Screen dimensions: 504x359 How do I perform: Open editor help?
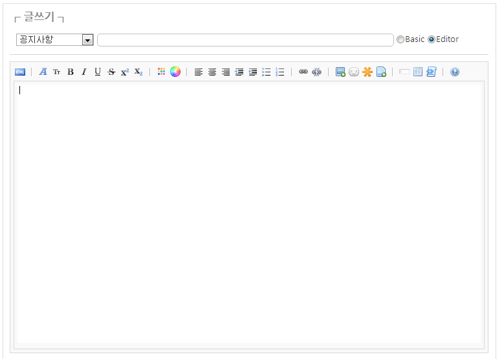[455, 72]
